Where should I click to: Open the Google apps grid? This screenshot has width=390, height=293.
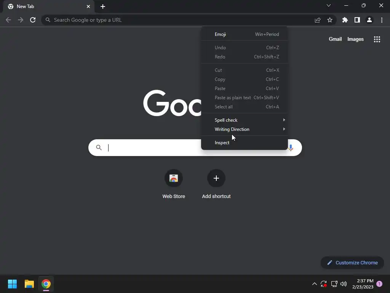click(377, 39)
